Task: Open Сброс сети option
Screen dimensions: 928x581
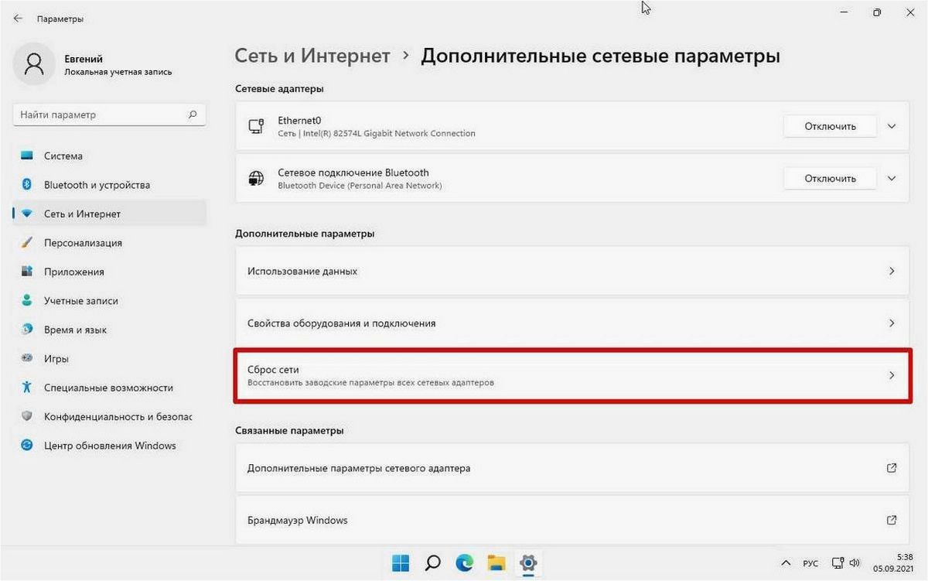Action: (x=571, y=375)
